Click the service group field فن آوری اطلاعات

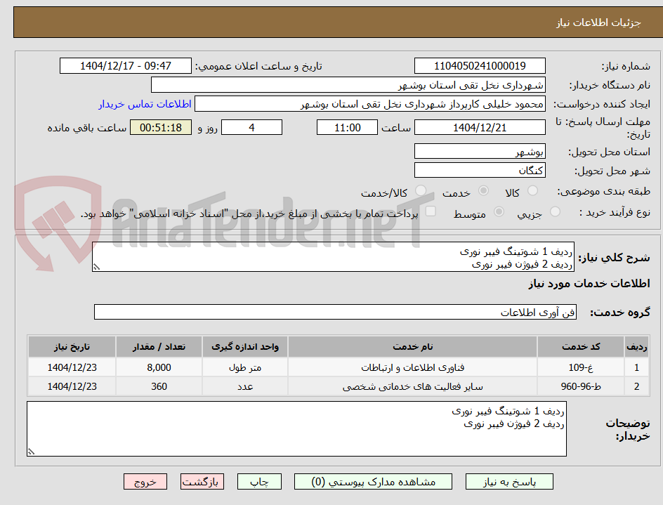(x=335, y=312)
